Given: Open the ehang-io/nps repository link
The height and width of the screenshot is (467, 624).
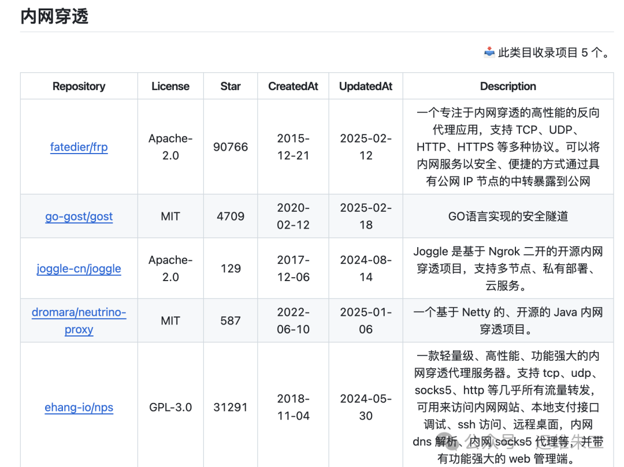Looking at the screenshot, I should [79, 408].
